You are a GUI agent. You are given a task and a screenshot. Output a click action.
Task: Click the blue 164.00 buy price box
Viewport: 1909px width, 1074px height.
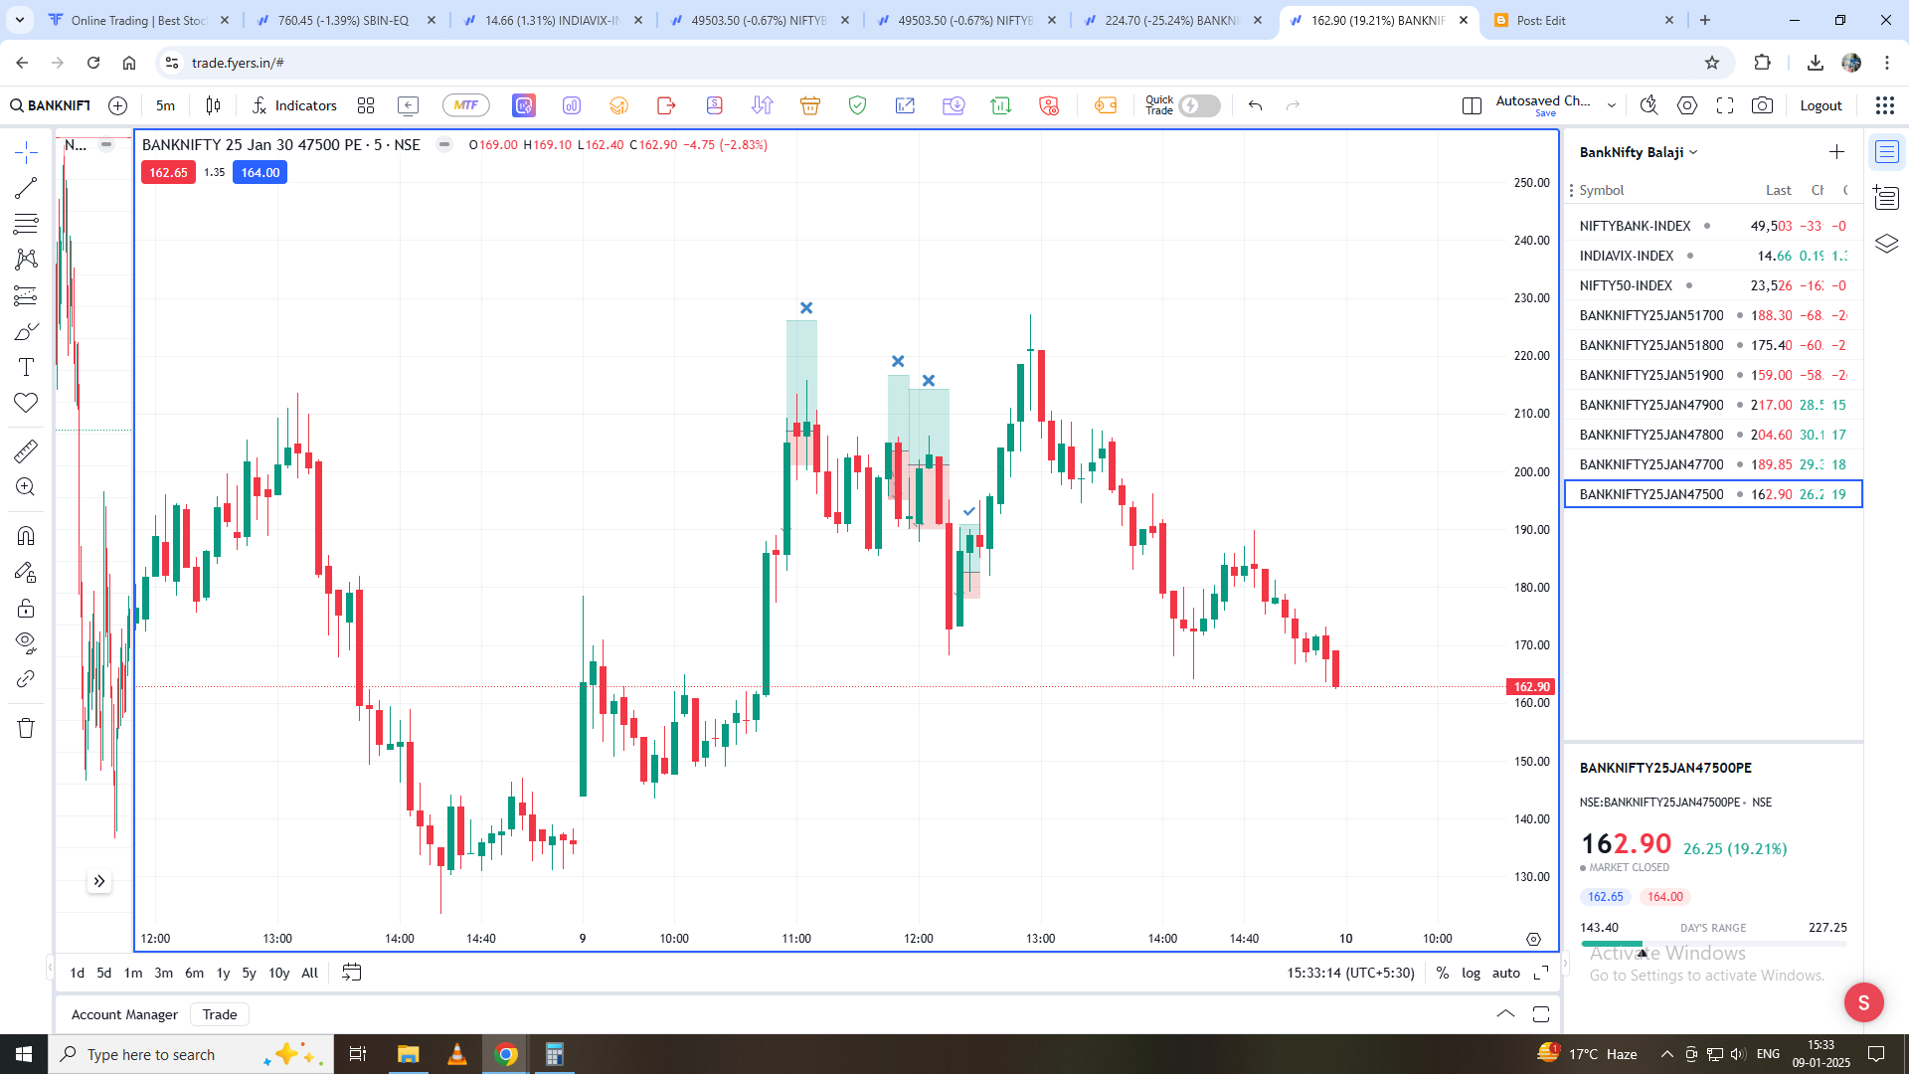pyautogui.click(x=260, y=172)
